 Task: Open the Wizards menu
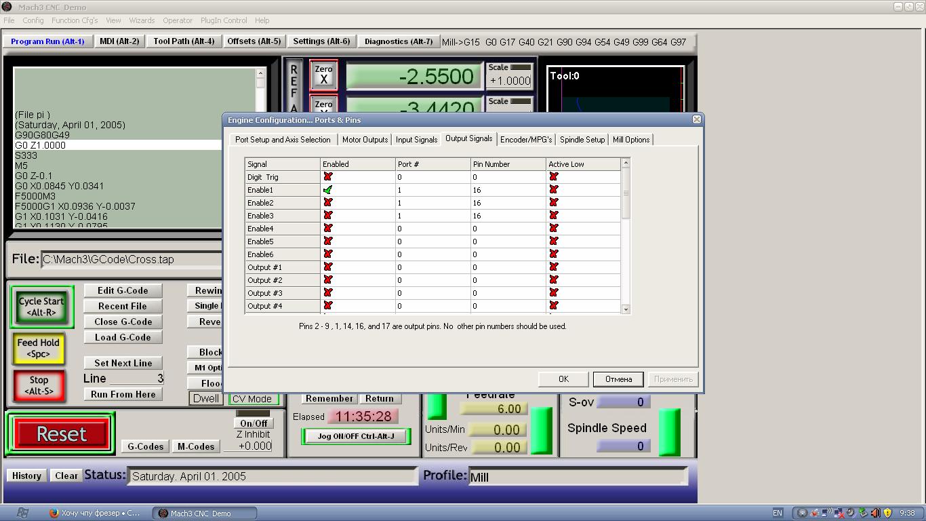pyautogui.click(x=142, y=20)
